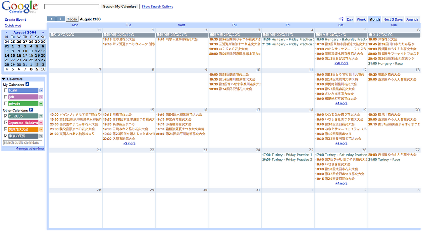Select the private calendar color label
The image size is (422, 231).
23,104
